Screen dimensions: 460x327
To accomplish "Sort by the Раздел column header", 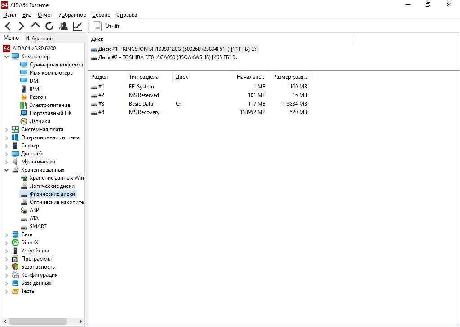I will 107,77.
